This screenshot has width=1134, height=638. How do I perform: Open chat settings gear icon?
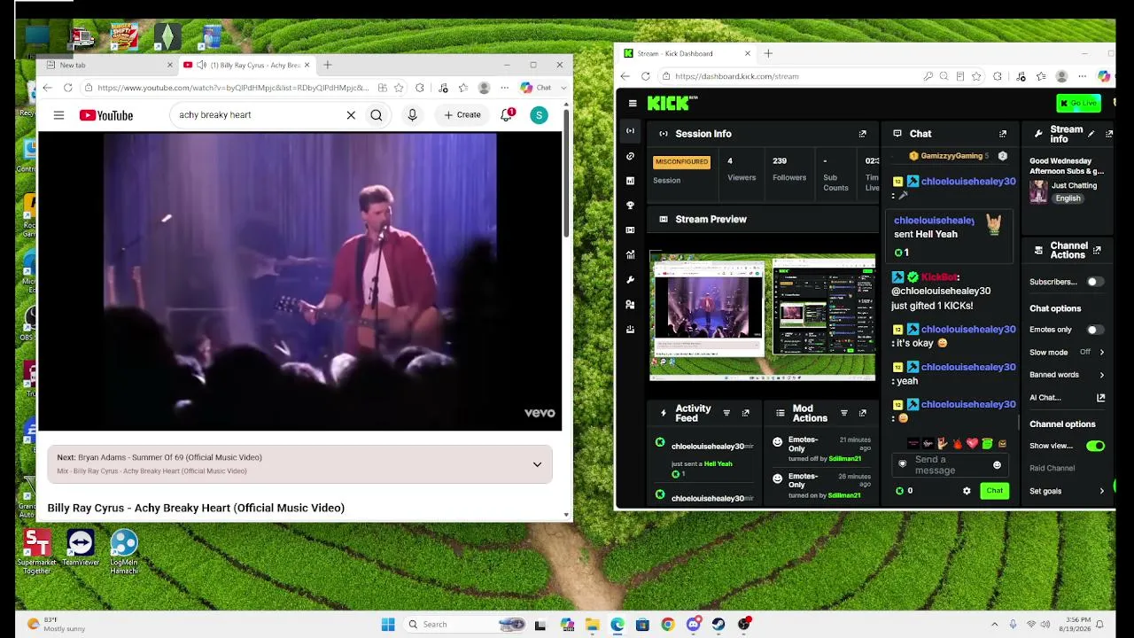pos(967,491)
